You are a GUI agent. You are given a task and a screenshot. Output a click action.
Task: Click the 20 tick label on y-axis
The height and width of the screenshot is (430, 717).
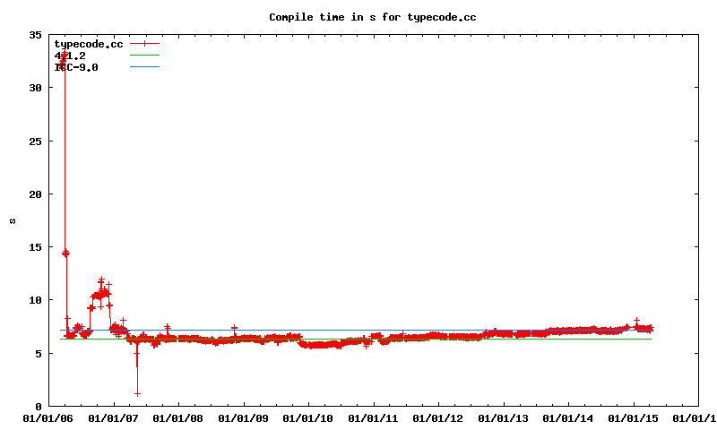(x=34, y=194)
